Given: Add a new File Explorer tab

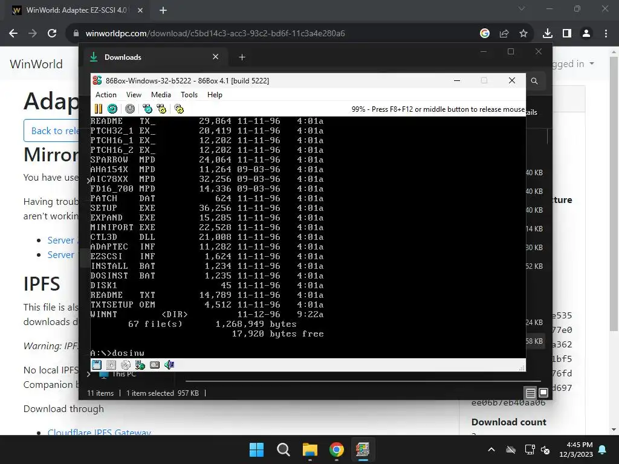Looking at the screenshot, I should pyautogui.click(x=242, y=57).
